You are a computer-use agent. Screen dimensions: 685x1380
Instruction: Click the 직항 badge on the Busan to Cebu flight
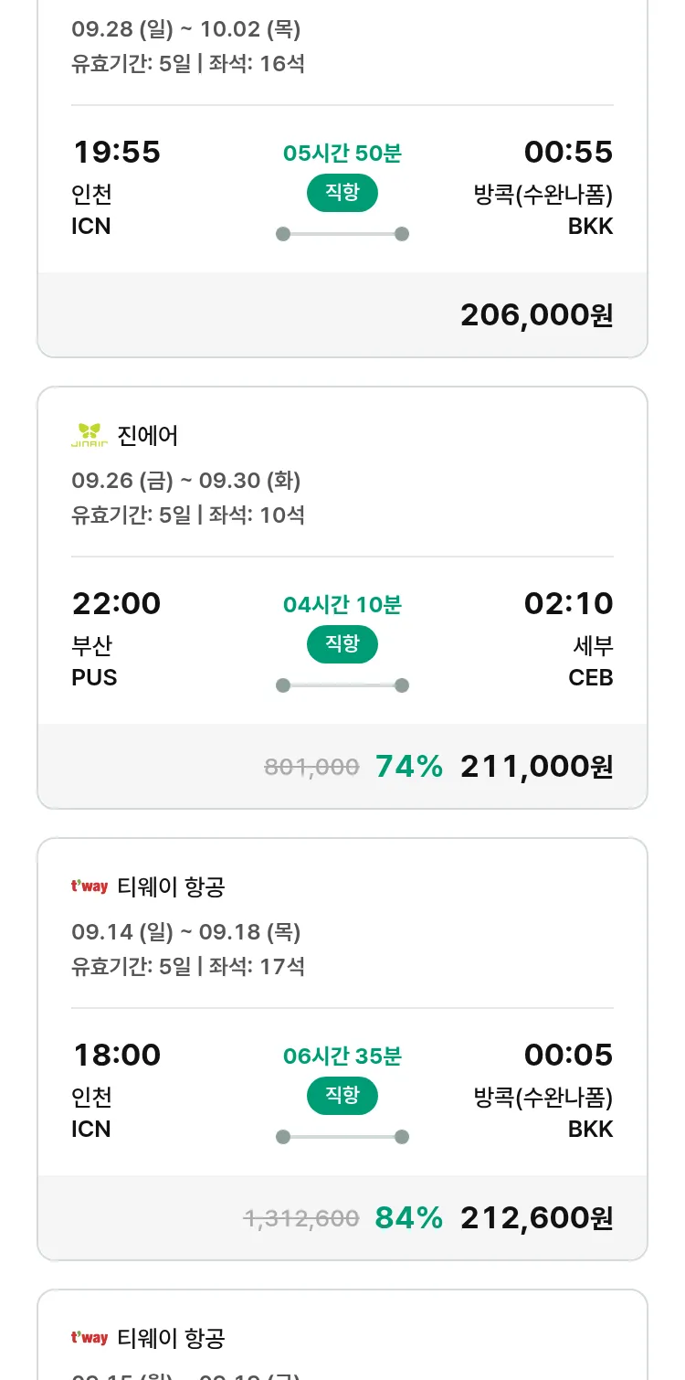pos(342,644)
